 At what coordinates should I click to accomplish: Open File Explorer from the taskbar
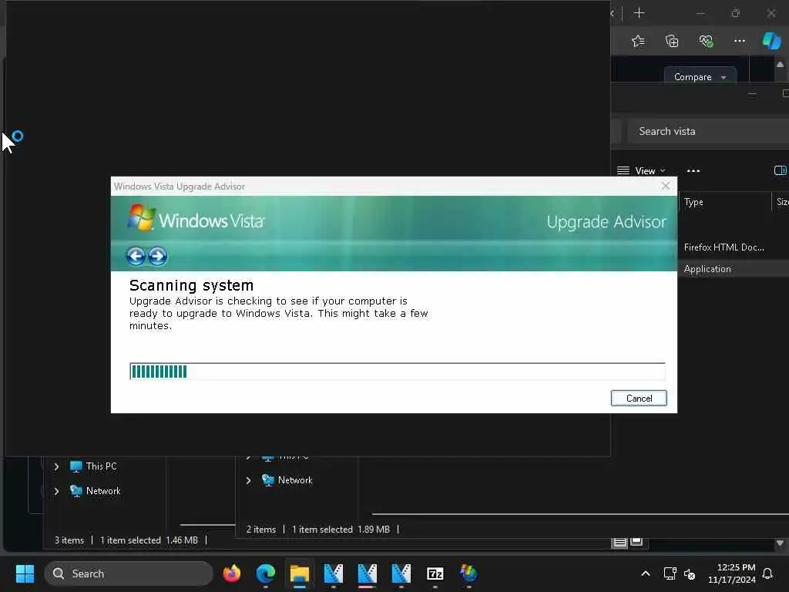click(300, 573)
